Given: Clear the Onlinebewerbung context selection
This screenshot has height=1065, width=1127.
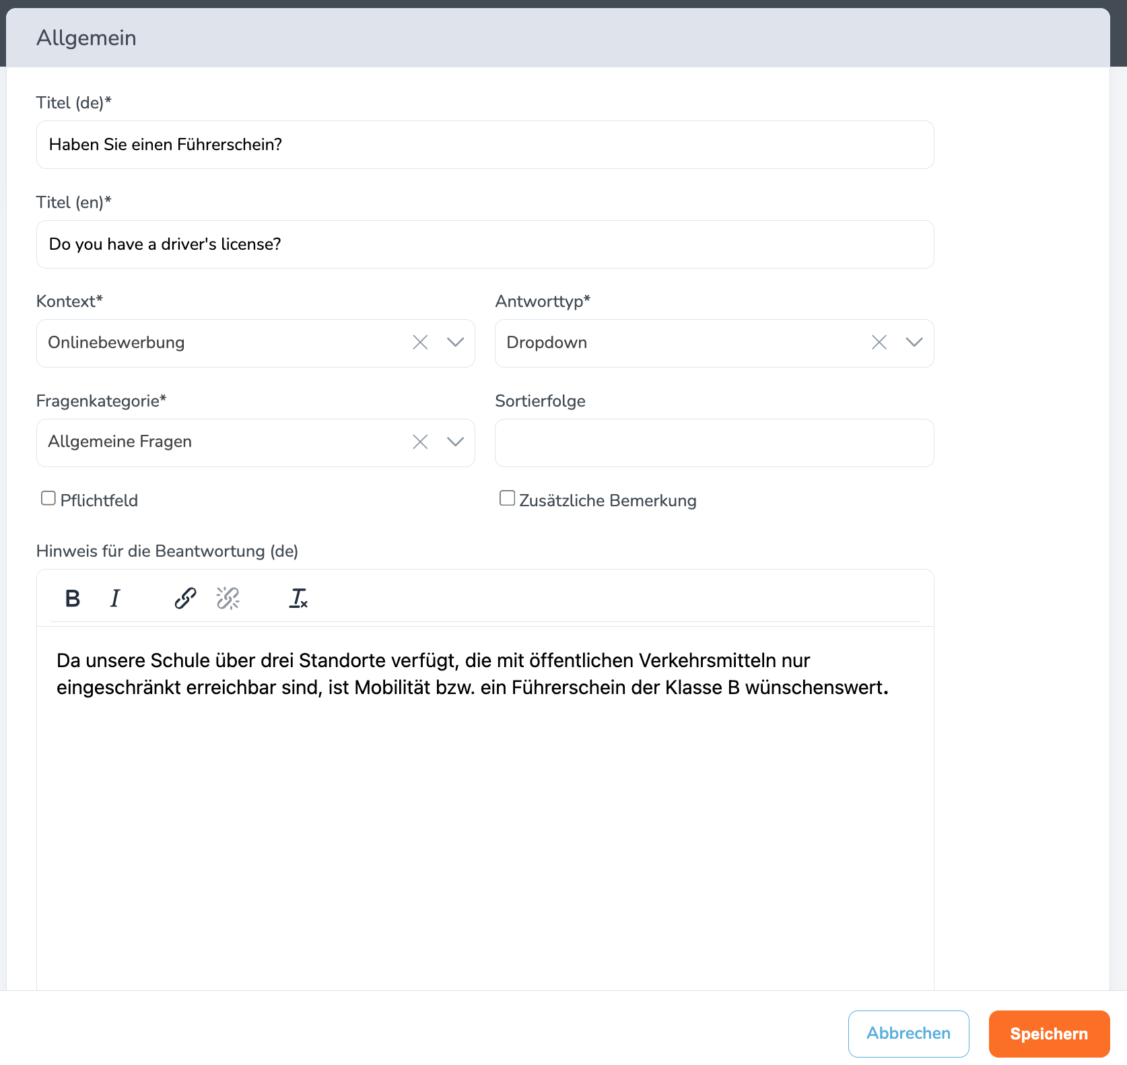Looking at the screenshot, I should click(420, 343).
